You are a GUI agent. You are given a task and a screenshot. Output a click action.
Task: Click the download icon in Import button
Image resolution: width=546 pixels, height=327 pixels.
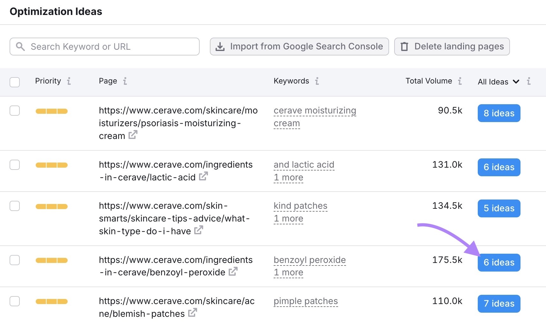[220, 46]
